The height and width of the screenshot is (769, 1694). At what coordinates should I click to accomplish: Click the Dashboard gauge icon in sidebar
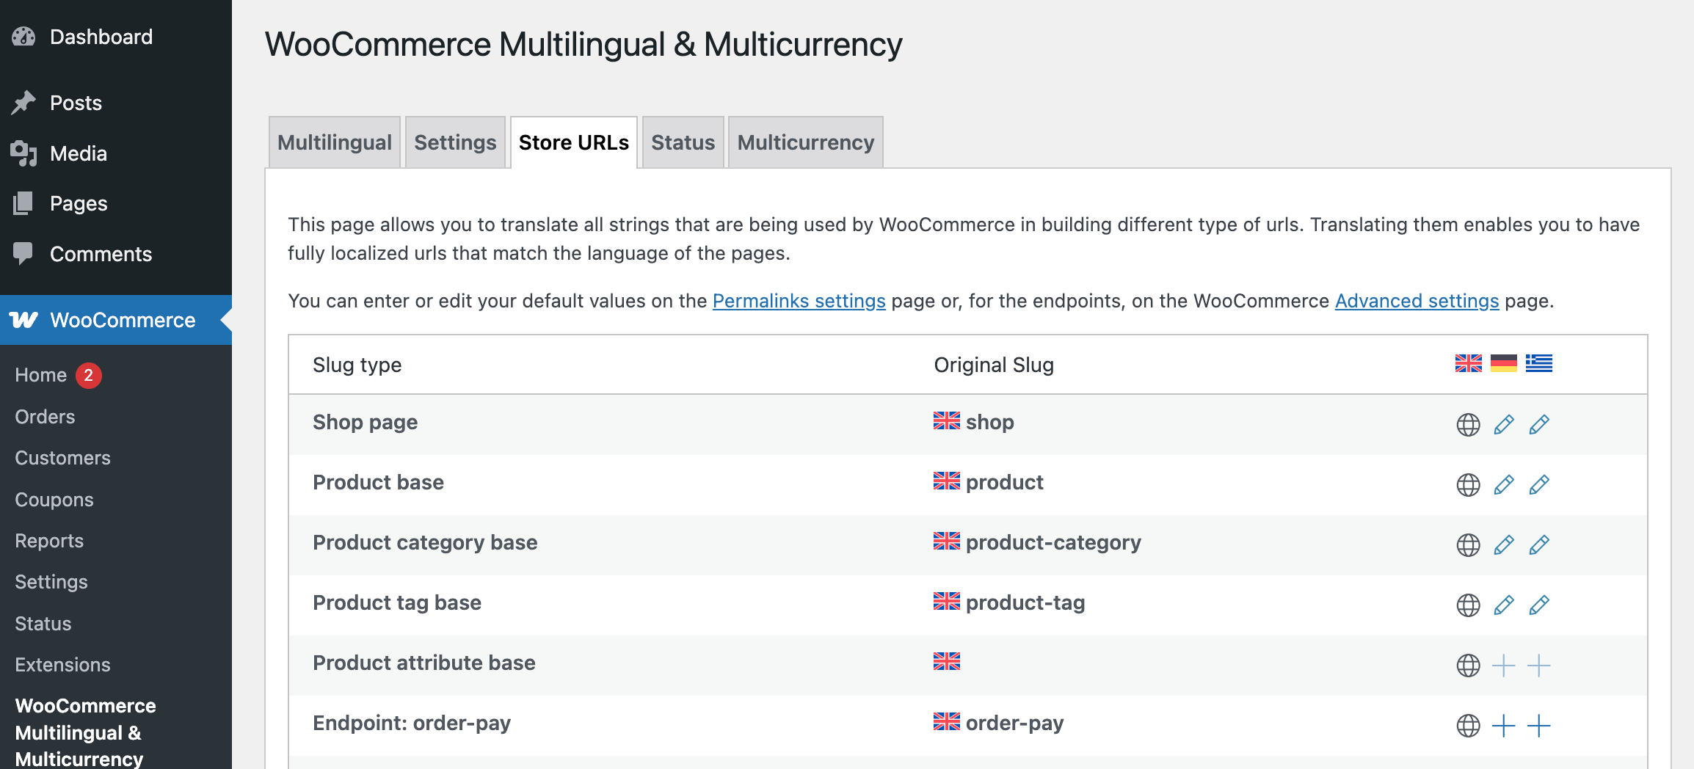click(x=23, y=37)
